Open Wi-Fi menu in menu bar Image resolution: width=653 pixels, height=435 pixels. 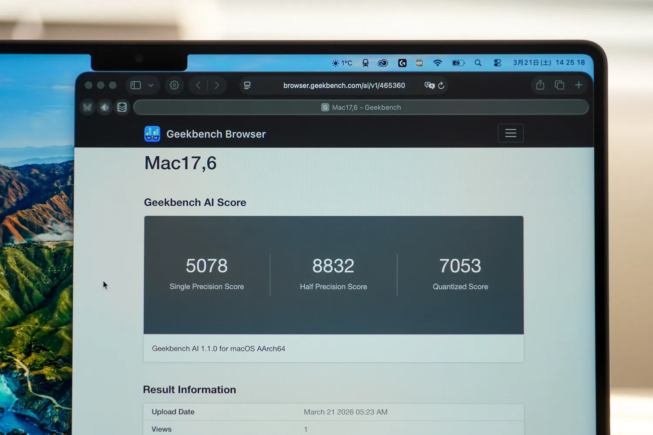point(438,63)
